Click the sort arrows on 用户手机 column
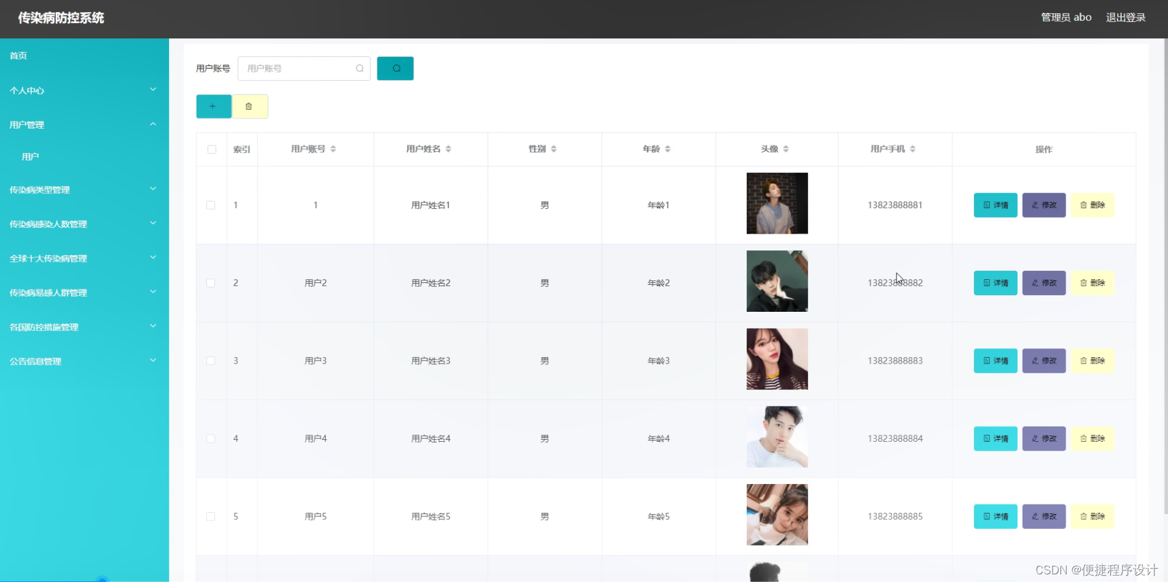This screenshot has width=1168, height=582. (914, 149)
